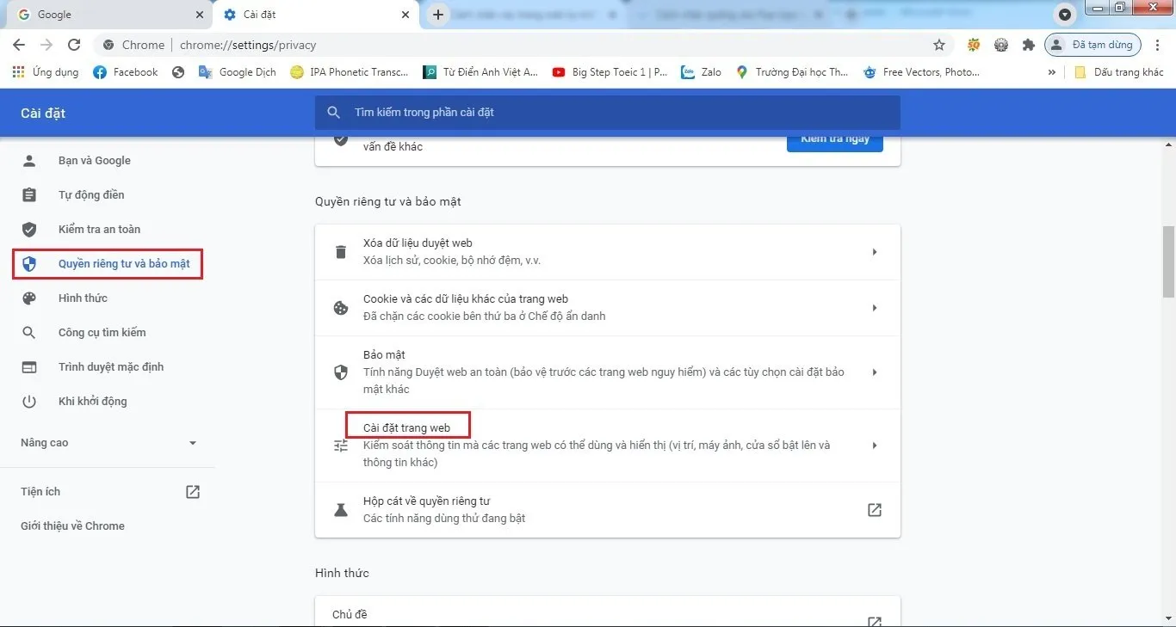The width and height of the screenshot is (1176, 627).
Task: Click the Tìm kiếm trong phần cài đặt field
Action: click(608, 113)
